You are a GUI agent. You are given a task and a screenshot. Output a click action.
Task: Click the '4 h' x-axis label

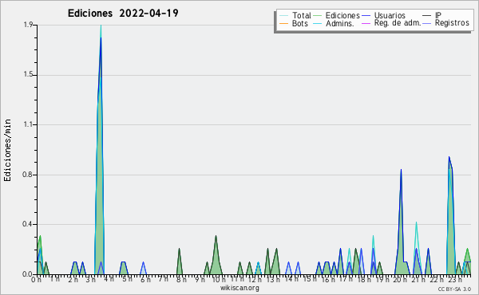pos(109,279)
